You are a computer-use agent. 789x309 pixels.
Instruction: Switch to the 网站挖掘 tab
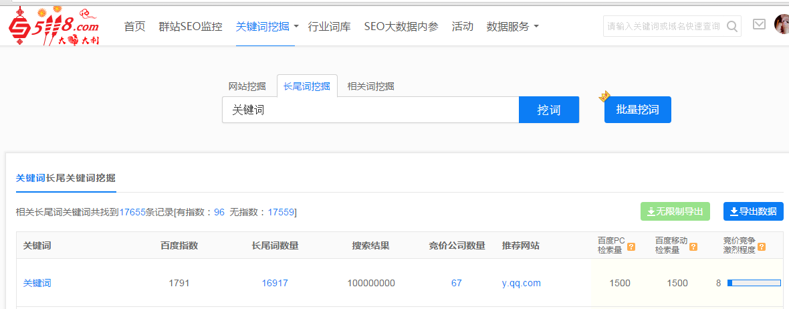coord(247,86)
